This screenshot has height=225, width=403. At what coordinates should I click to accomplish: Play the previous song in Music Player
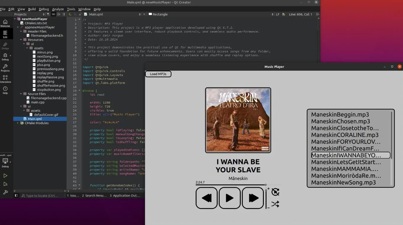[x=207, y=198]
